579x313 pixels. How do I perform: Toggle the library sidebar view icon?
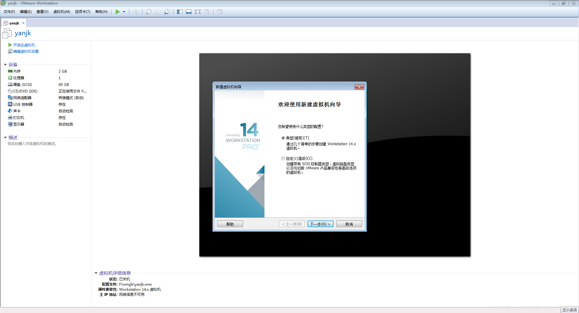[x=180, y=12]
